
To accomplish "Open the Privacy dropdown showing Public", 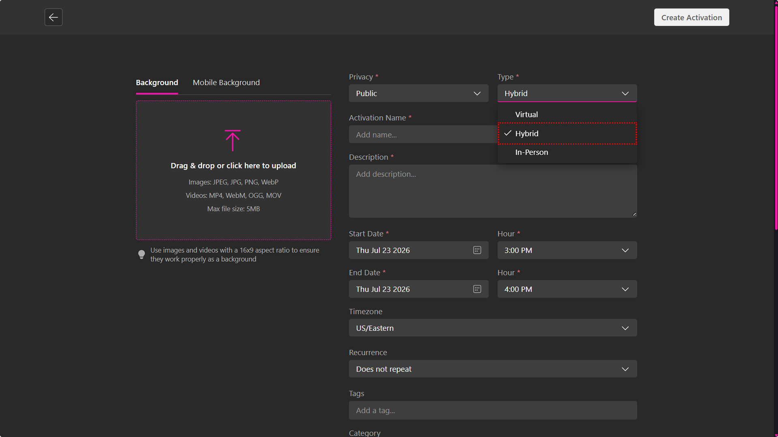I will (x=418, y=94).
